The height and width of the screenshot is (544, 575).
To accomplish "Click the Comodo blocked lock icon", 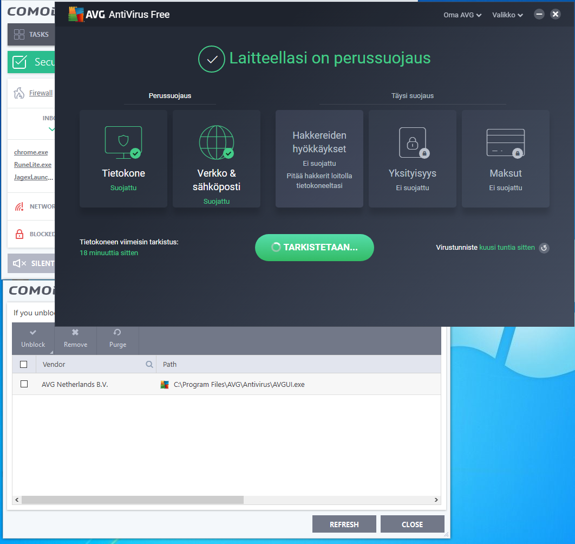I will point(19,234).
